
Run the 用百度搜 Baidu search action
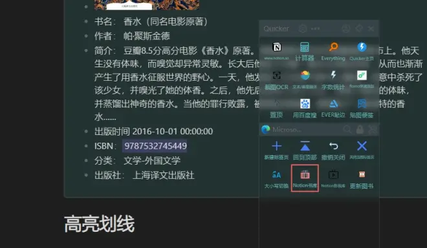pos(305,108)
